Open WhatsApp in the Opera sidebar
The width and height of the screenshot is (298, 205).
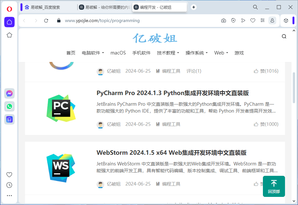[x=9, y=106]
